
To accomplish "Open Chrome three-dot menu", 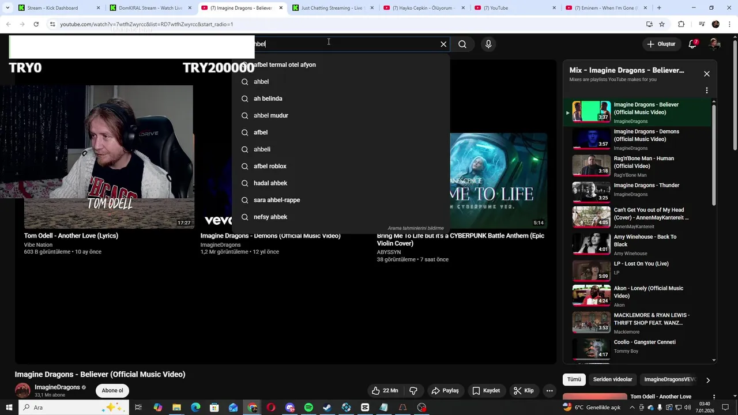I will [x=729, y=24].
